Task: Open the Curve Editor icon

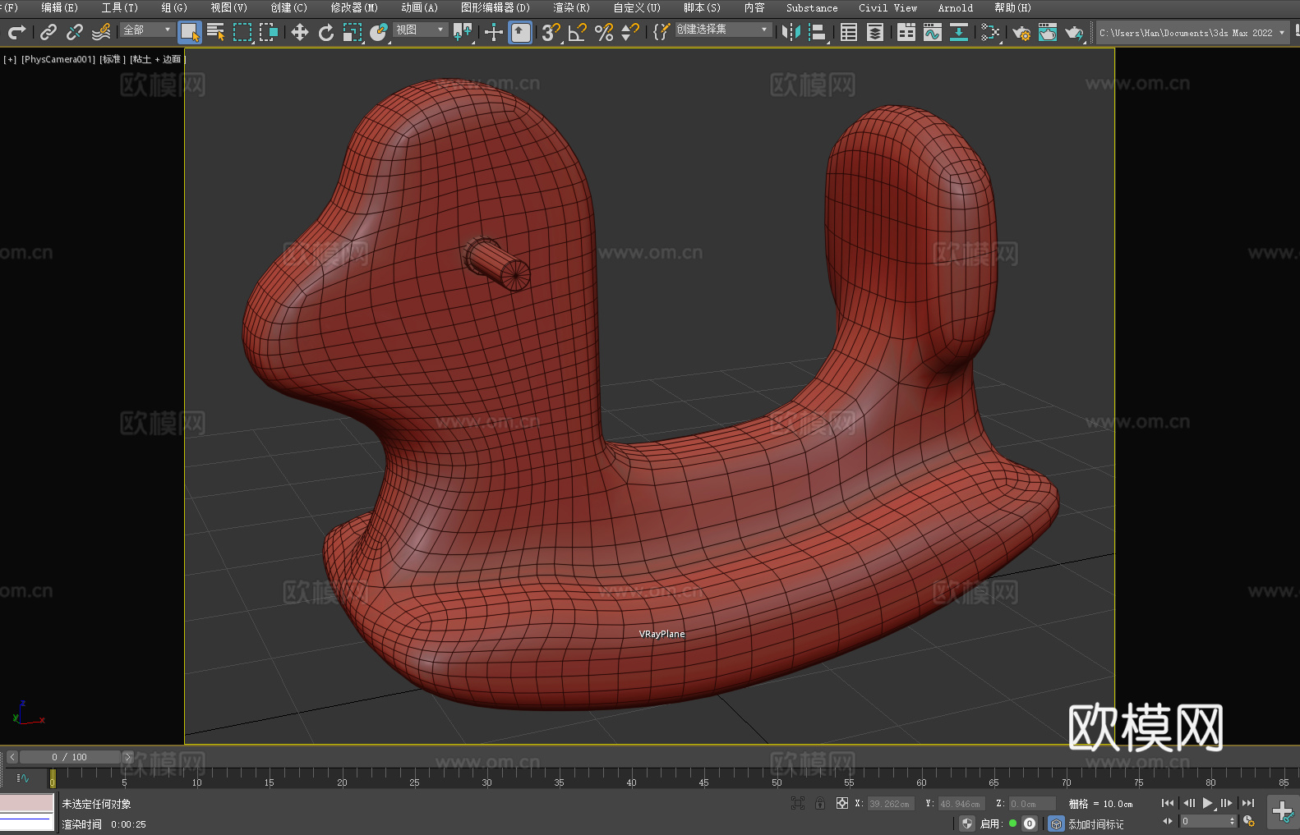Action: point(933,32)
